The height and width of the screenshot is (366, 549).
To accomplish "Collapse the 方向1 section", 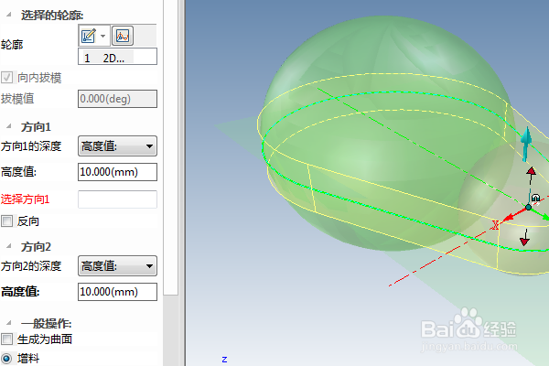I will click(x=9, y=126).
